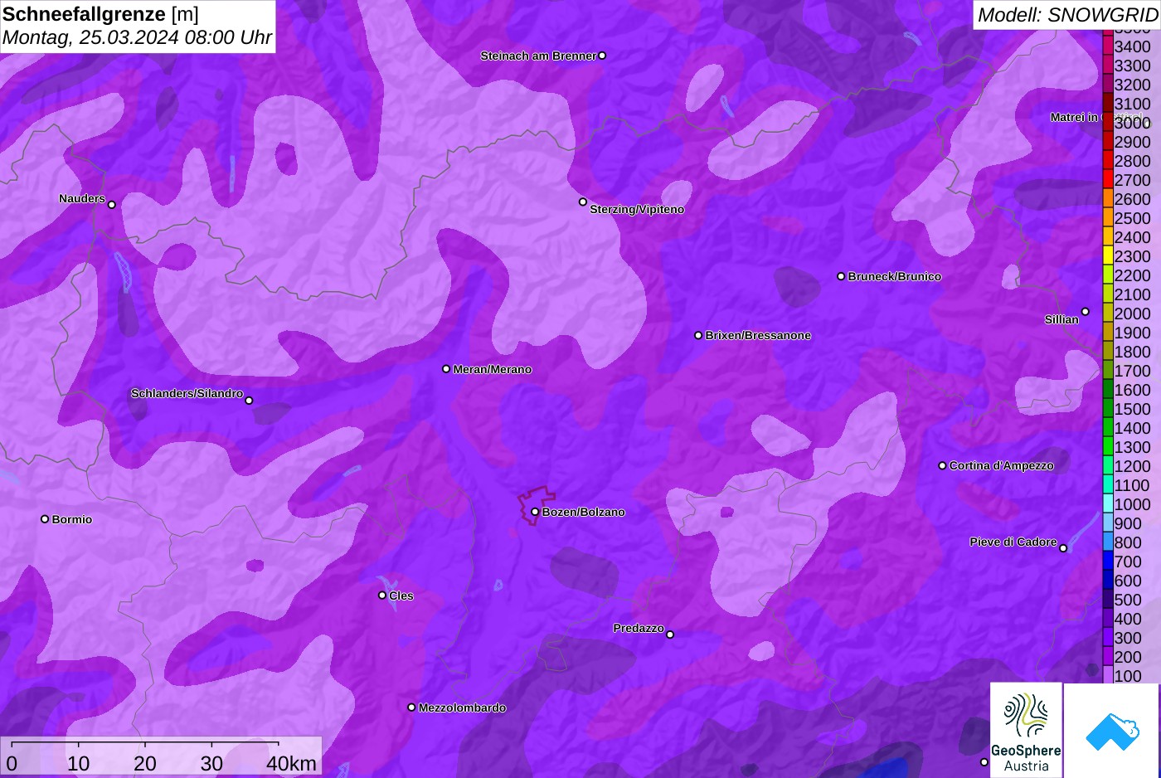
Task: Click the Modell: SNOWGRID label
Action: pos(1067,14)
